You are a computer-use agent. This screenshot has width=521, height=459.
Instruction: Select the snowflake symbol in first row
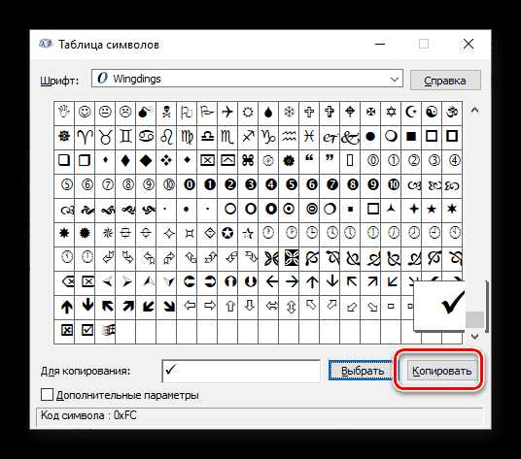click(289, 113)
